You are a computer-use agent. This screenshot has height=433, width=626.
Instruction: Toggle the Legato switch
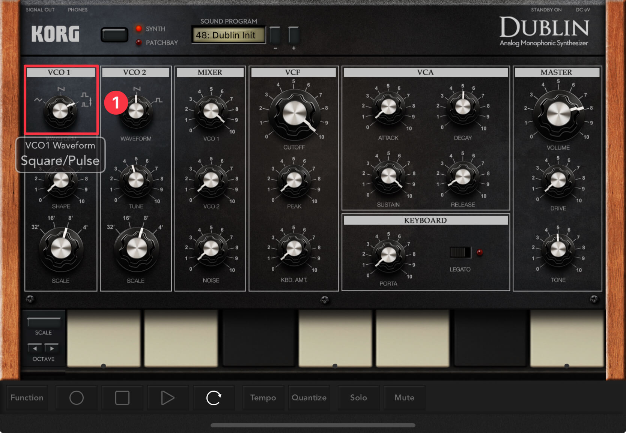460,252
